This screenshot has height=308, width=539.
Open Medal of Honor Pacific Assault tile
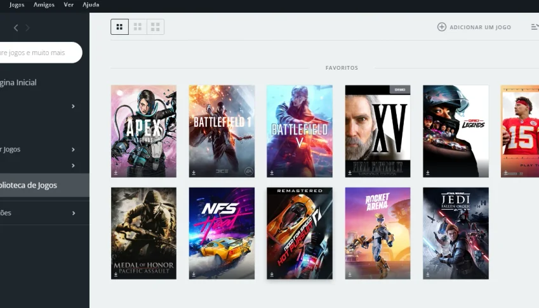click(143, 233)
